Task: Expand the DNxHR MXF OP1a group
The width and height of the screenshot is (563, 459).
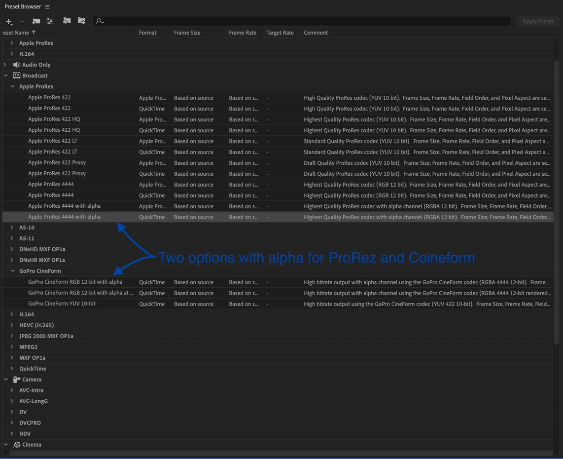Action: tap(12, 260)
